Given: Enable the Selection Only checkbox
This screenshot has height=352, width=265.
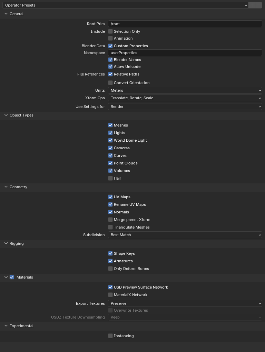Looking at the screenshot, I should pyautogui.click(x=110, y=31).
